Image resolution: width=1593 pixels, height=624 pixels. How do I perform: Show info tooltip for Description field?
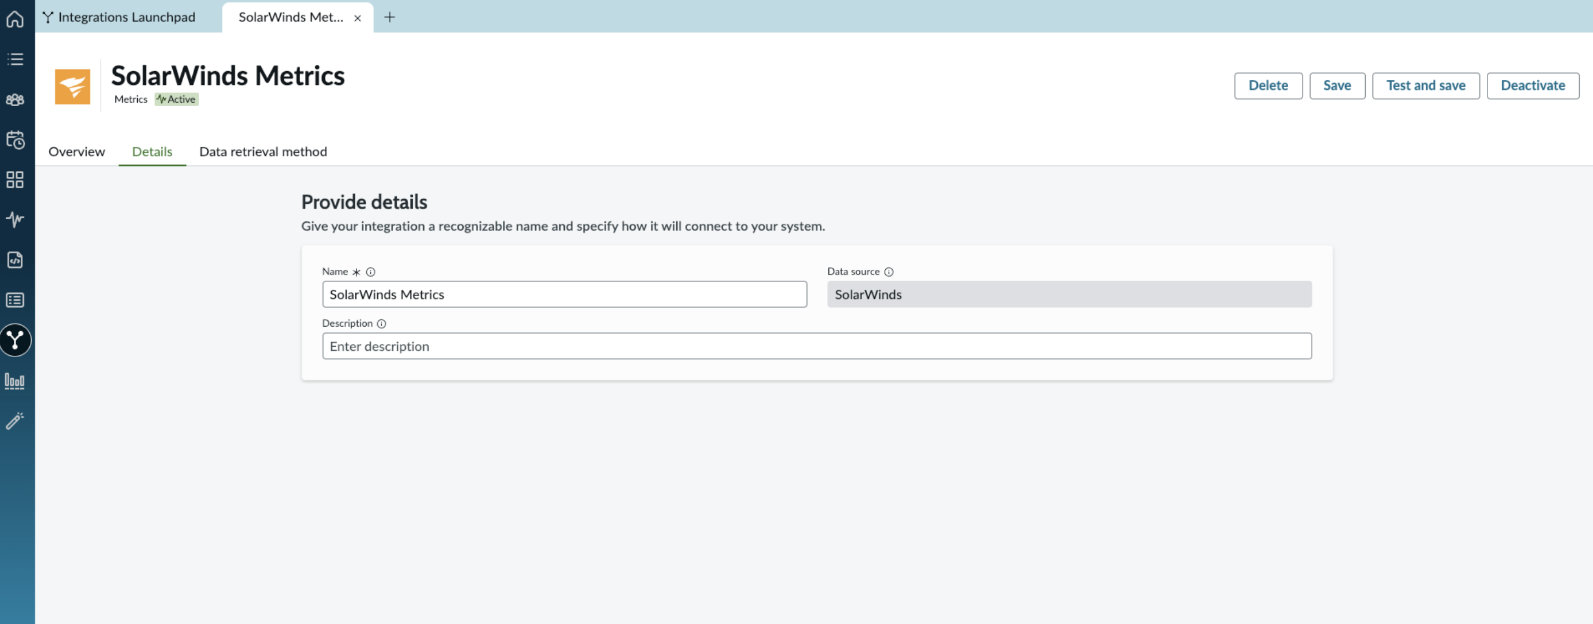[382, 323]
